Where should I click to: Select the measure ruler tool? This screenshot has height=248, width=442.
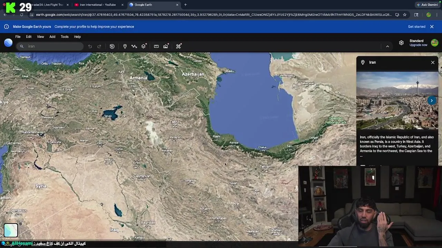[x=156, y=46]
